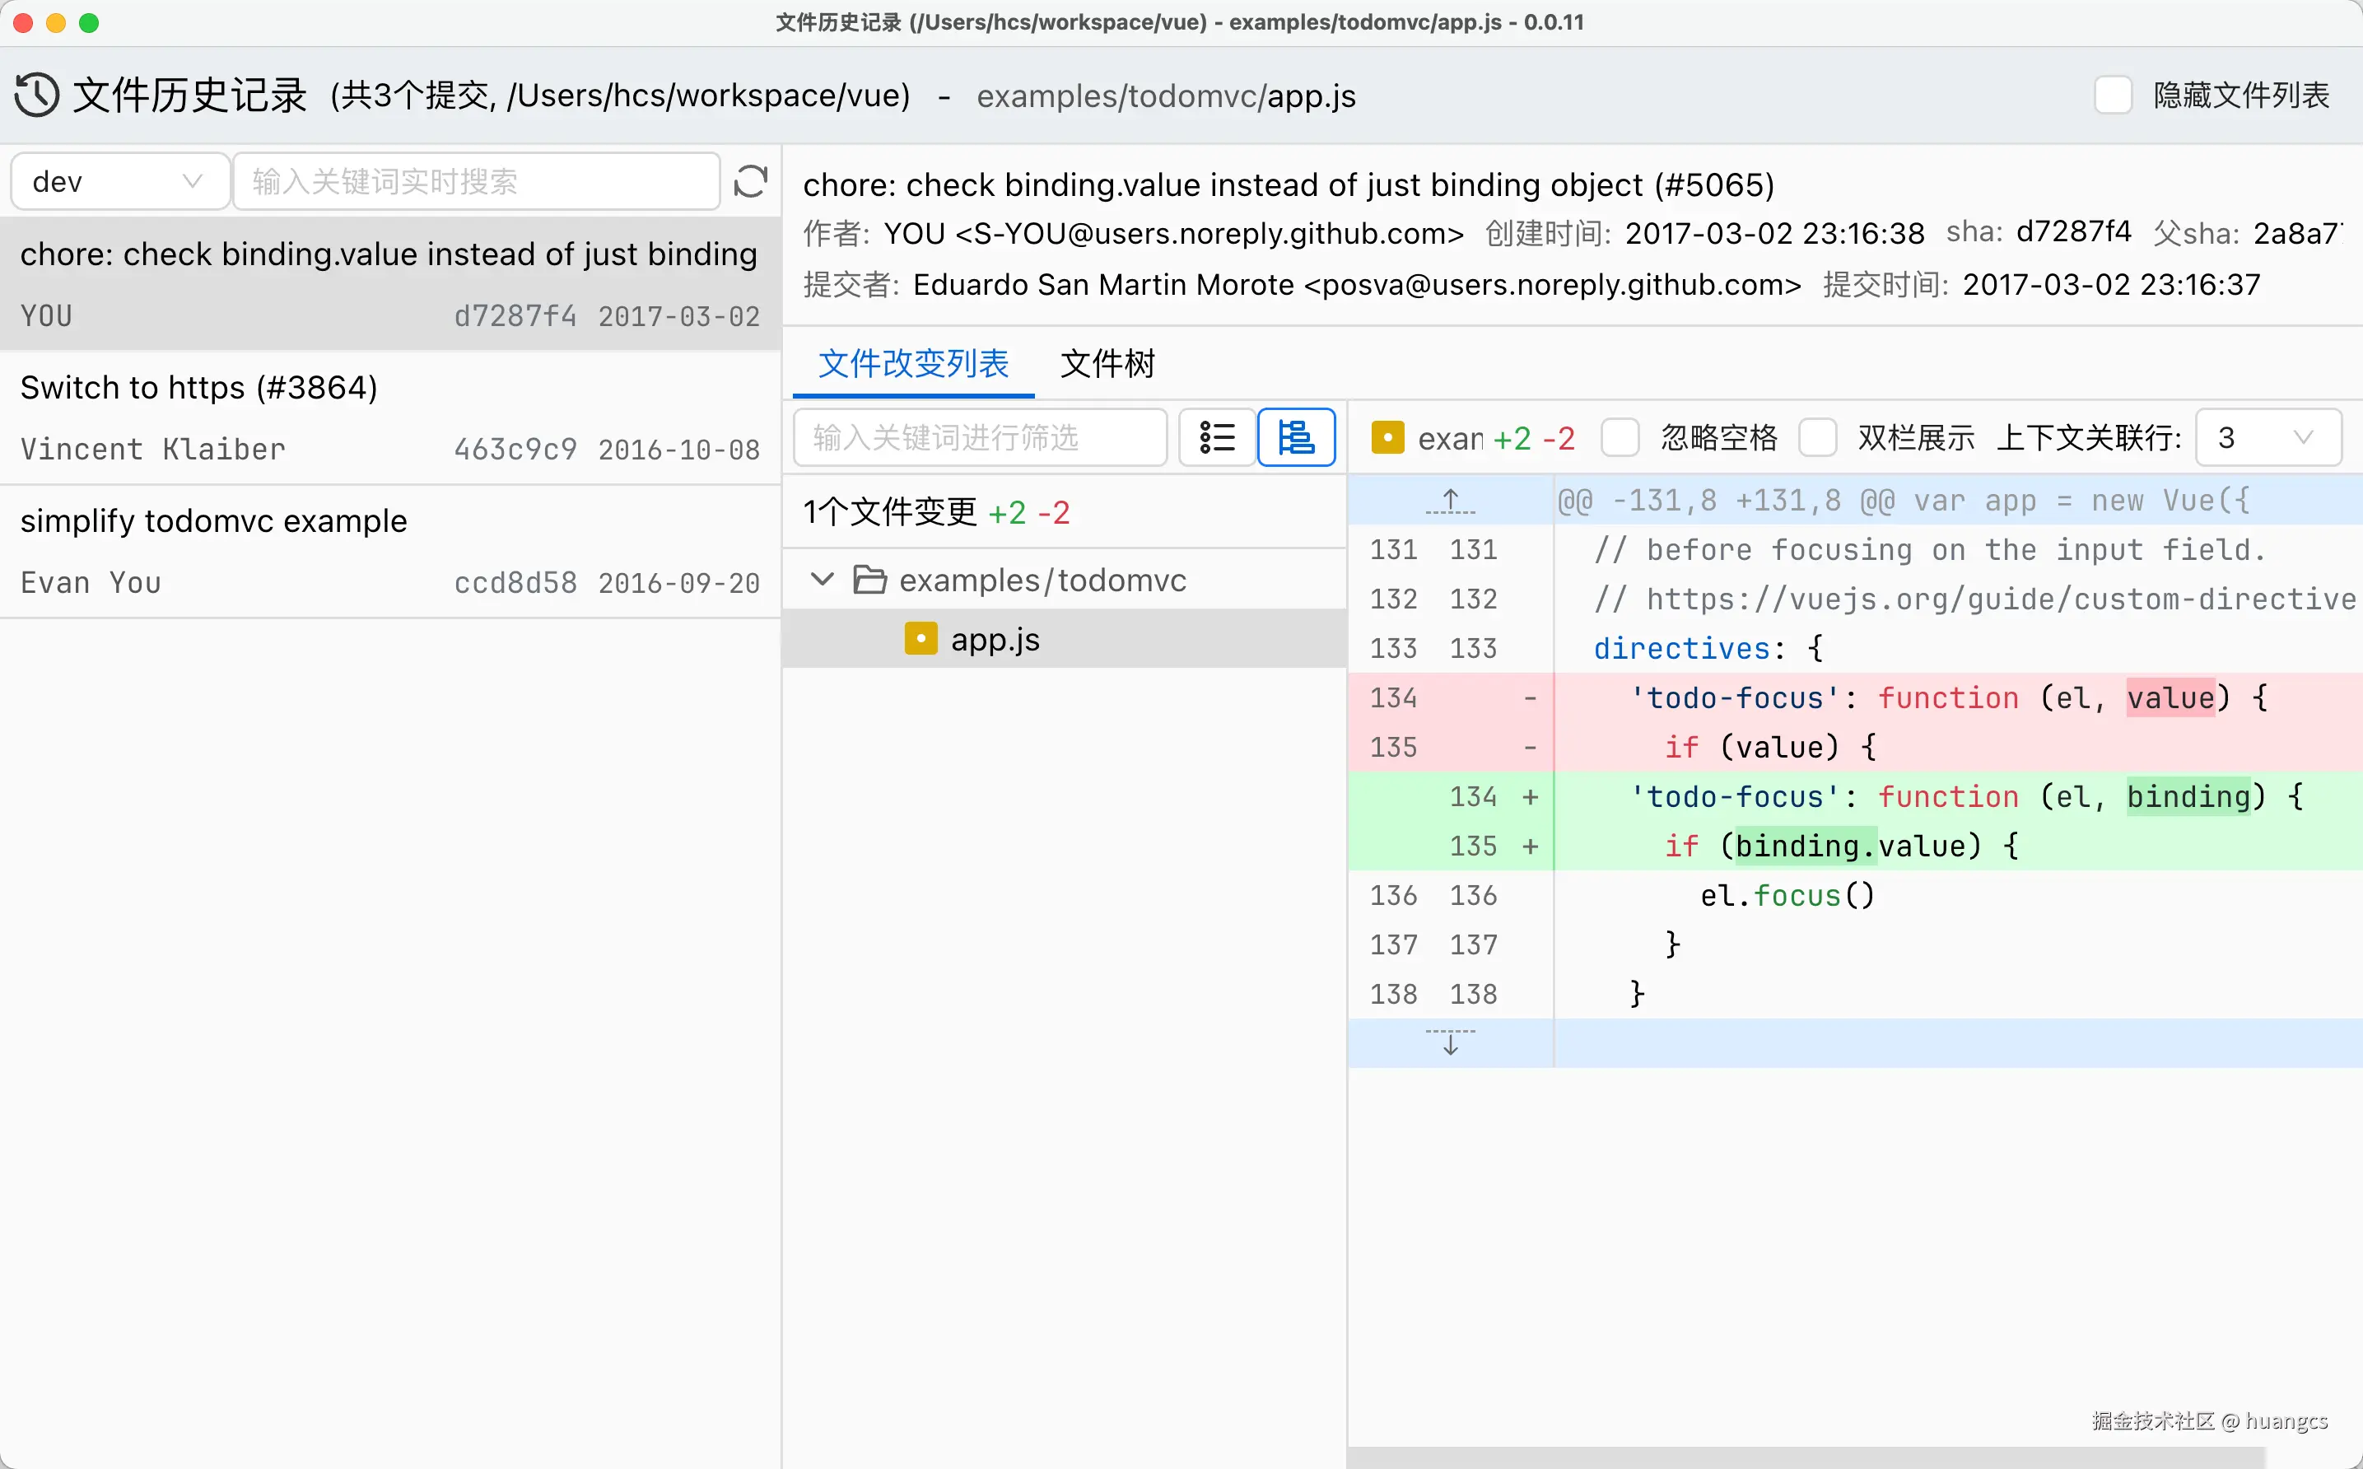
Task: Switch to the 文件树 tab
Action: (1107, 364)
